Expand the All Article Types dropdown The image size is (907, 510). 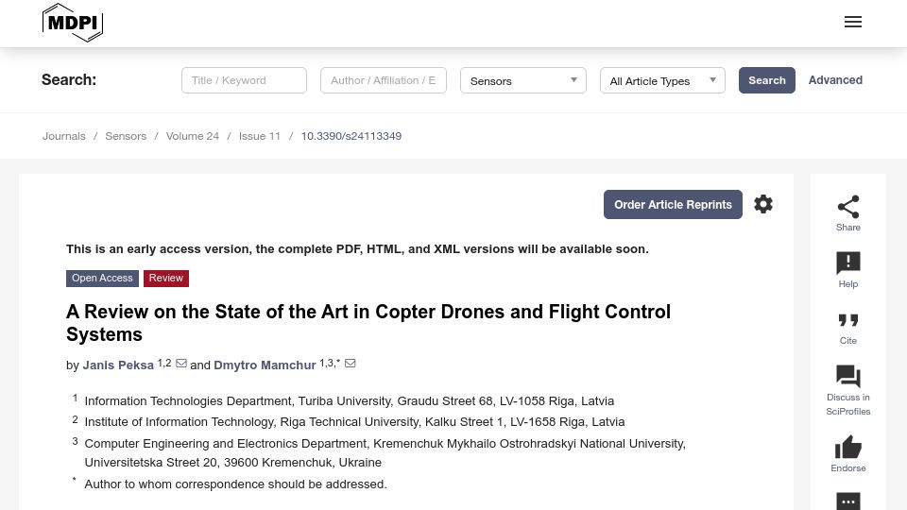tap(662, 80)
